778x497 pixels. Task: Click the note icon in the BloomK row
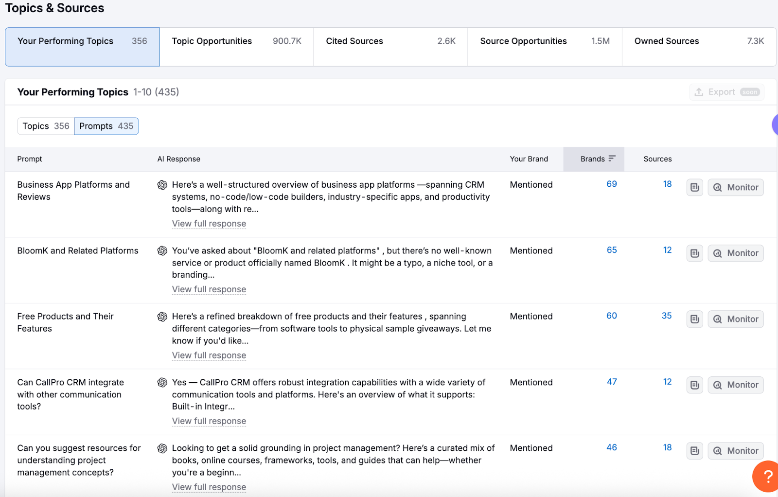coord(694,253)
